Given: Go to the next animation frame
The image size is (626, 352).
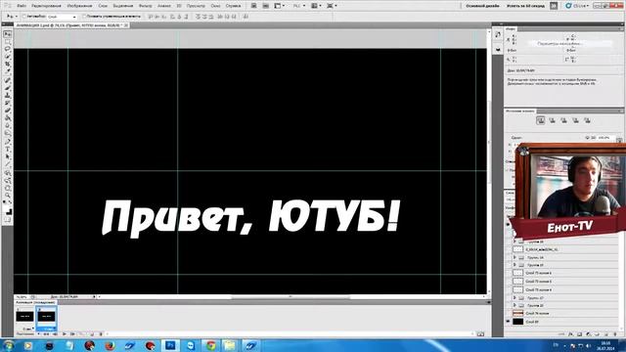Looking at the screenshot, I should 72,334.
